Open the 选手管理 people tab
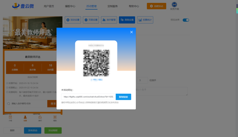Image resolution: width=238 pixels, height=137 pixels. [x=109, y=20]
